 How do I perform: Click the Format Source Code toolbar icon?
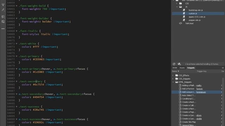click(x=3, y=10)
